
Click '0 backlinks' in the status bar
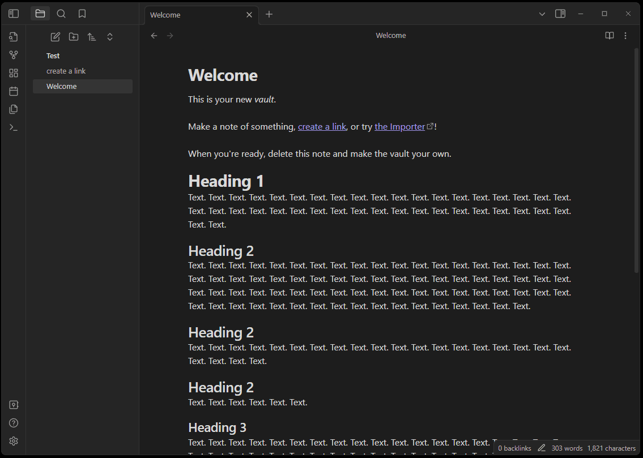513,448
